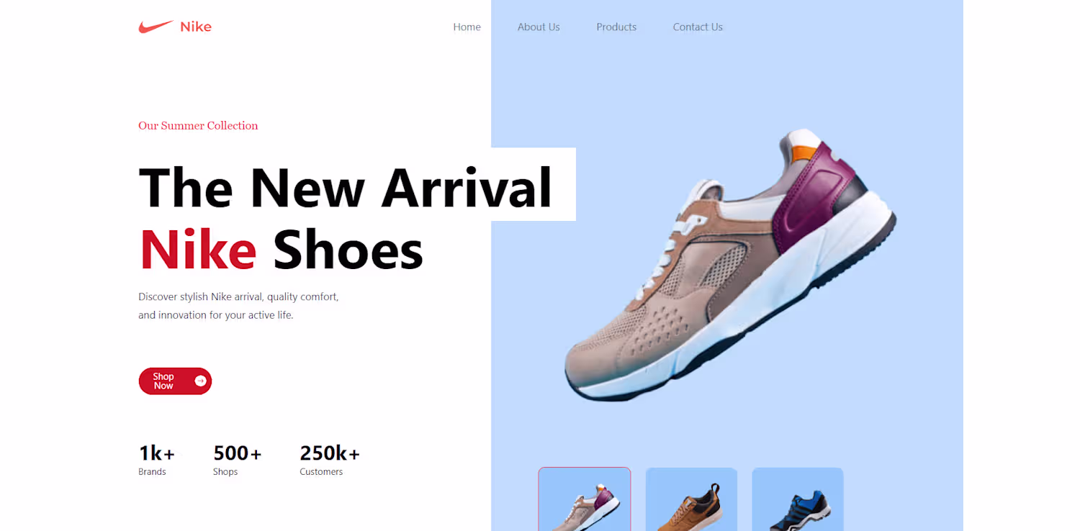Click the Shop Now button
Screen dimensions: 1080x531
click(175, 381)
